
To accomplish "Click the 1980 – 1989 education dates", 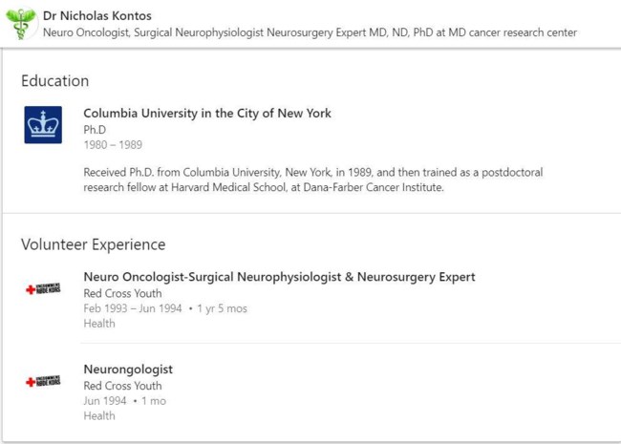I will [x=112, y=145].
